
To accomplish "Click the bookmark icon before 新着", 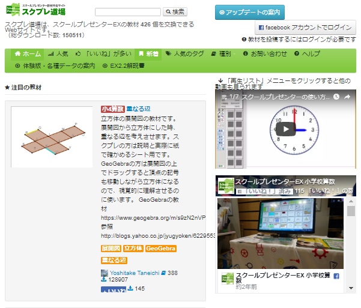I will point(141,53).
